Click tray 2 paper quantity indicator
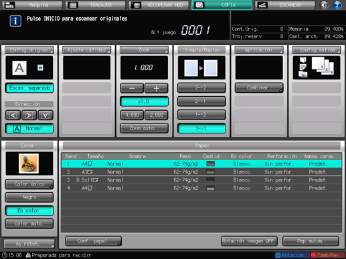 210,172
